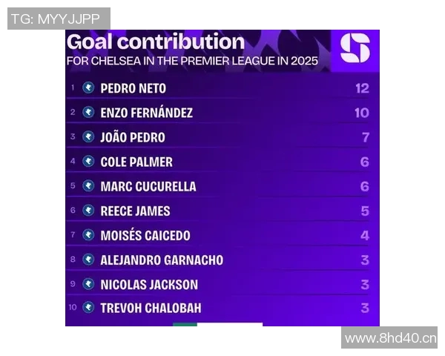
Task: Click the Chelsea badge beside Alejandro Garnacho
Action: tap(88, 260)
